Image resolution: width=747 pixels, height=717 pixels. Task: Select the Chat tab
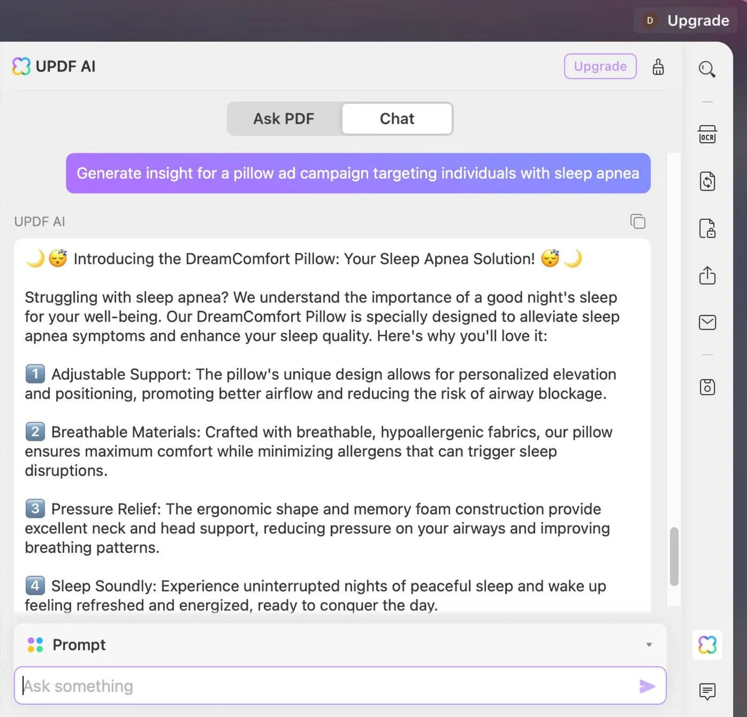point(397,119)
